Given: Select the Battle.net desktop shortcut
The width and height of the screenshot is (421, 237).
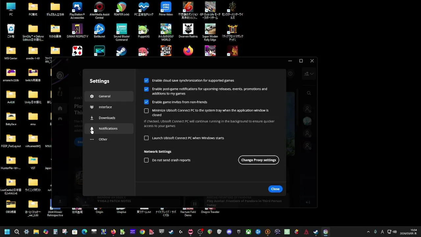Looking at the screenshot, I should point(99,31).
